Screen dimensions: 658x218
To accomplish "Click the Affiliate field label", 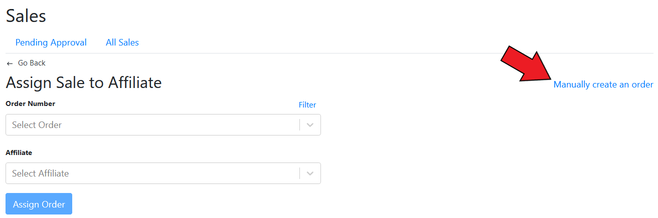I will pos(19,152).
